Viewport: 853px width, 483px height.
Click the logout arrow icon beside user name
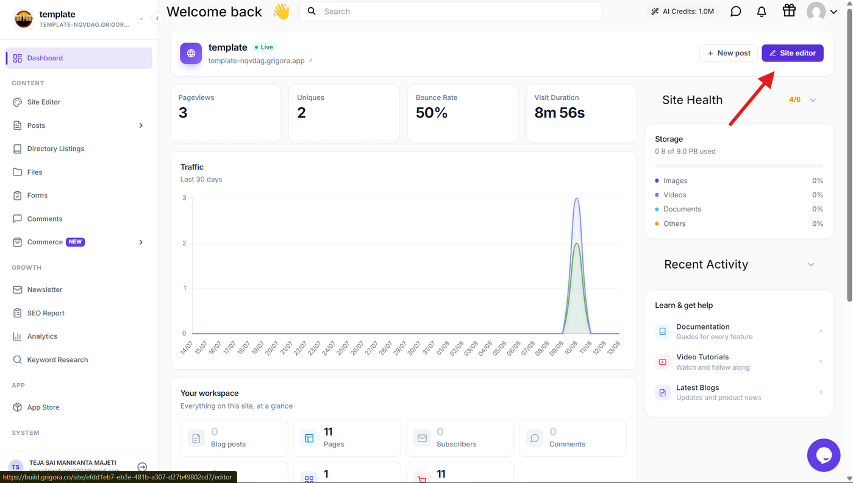click(x=142, y=467)
